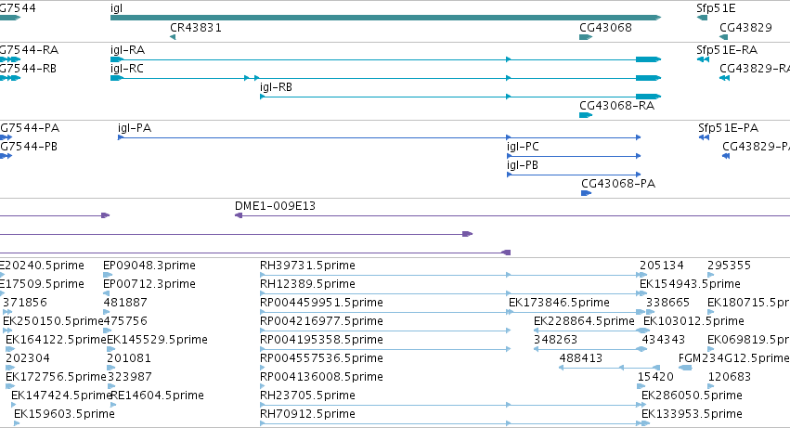The image size is (790, 428).
Task: Click the Sfp51E gene label
Action: 716,8
